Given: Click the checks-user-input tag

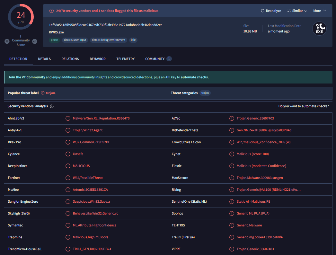Looking at the screenshot, I should 75,40.
